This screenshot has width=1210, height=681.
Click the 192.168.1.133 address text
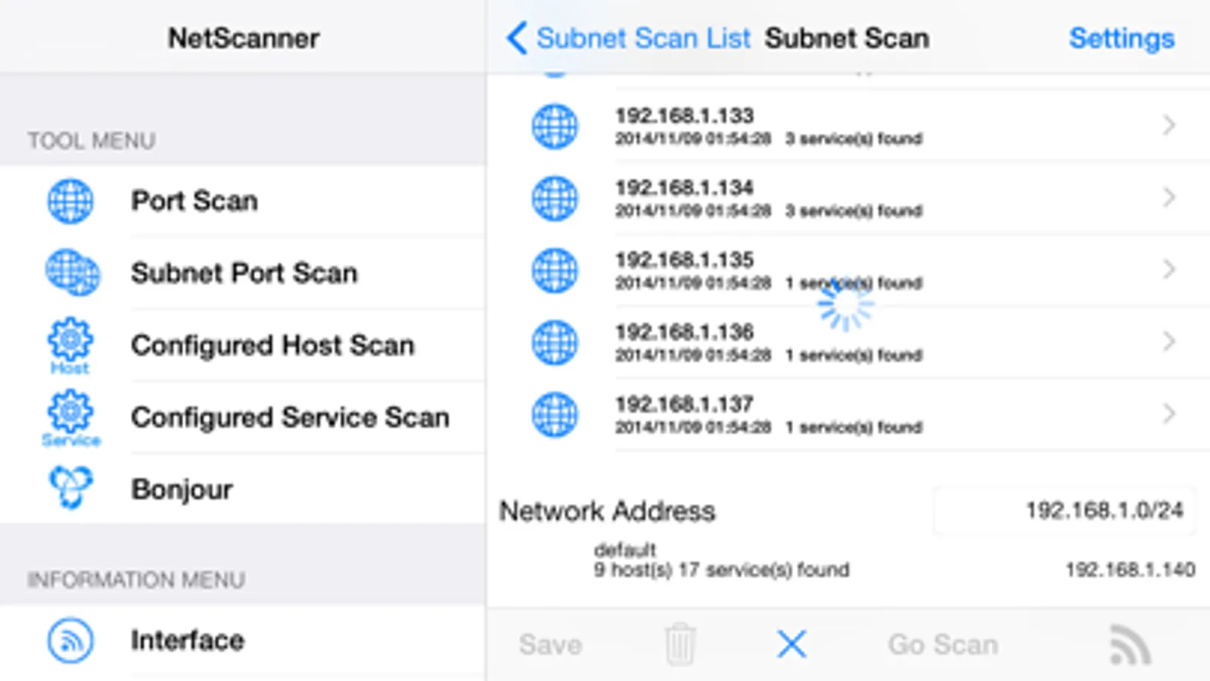coord(684,116)
